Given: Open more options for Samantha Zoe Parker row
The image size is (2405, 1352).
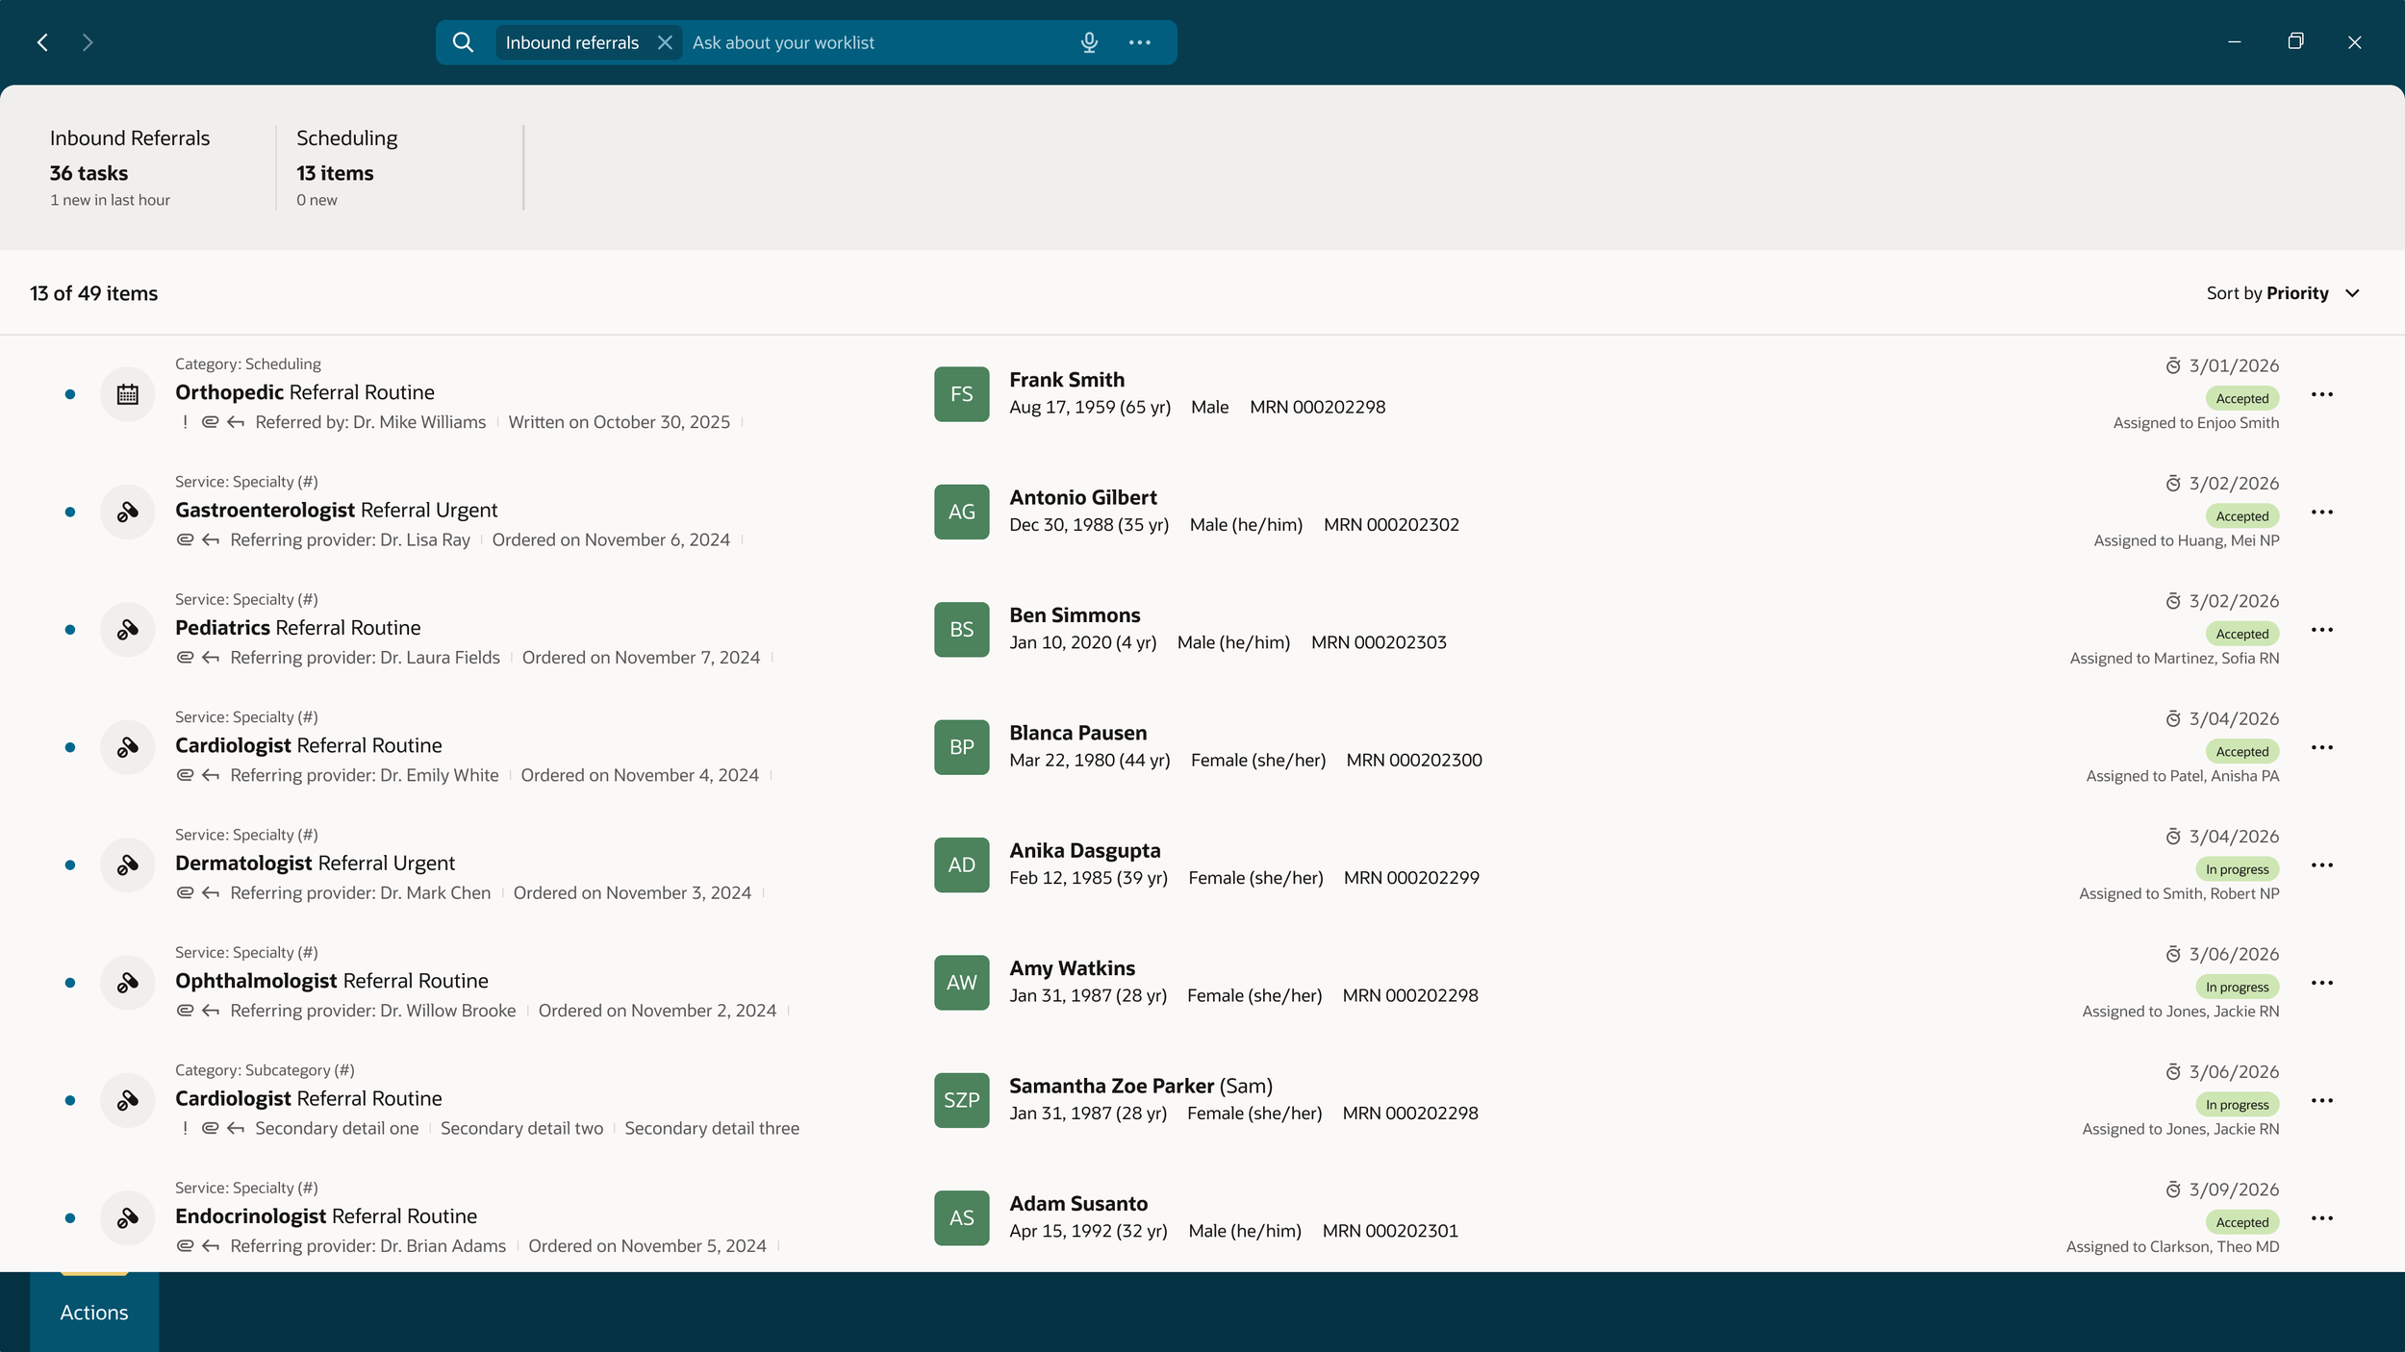Looking at the screenshot, I should coord(2322,1100).
